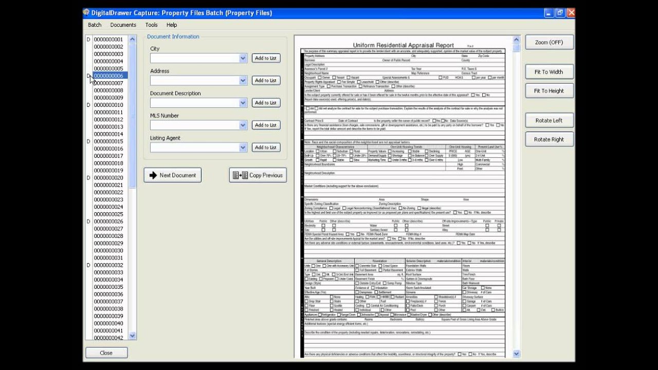Screen dimensions: 658x370
Task: Select page 0000000001 in the list
Action: coord(108,40)
